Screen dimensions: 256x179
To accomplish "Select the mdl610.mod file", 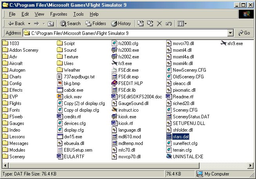I will click(127, 137).
